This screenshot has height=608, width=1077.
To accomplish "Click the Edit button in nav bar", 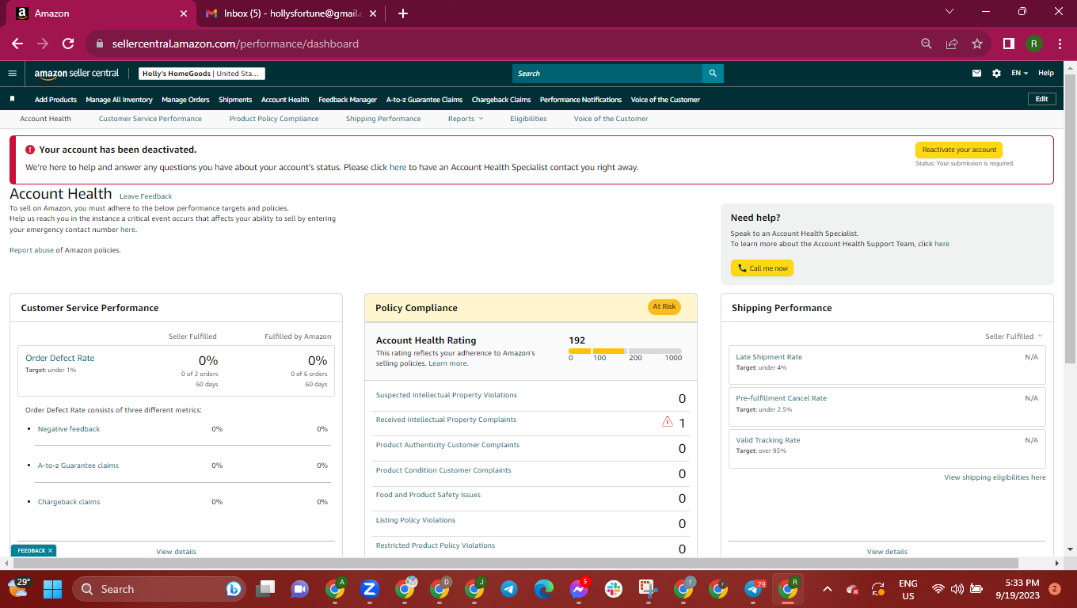I will coord(1041,99).
